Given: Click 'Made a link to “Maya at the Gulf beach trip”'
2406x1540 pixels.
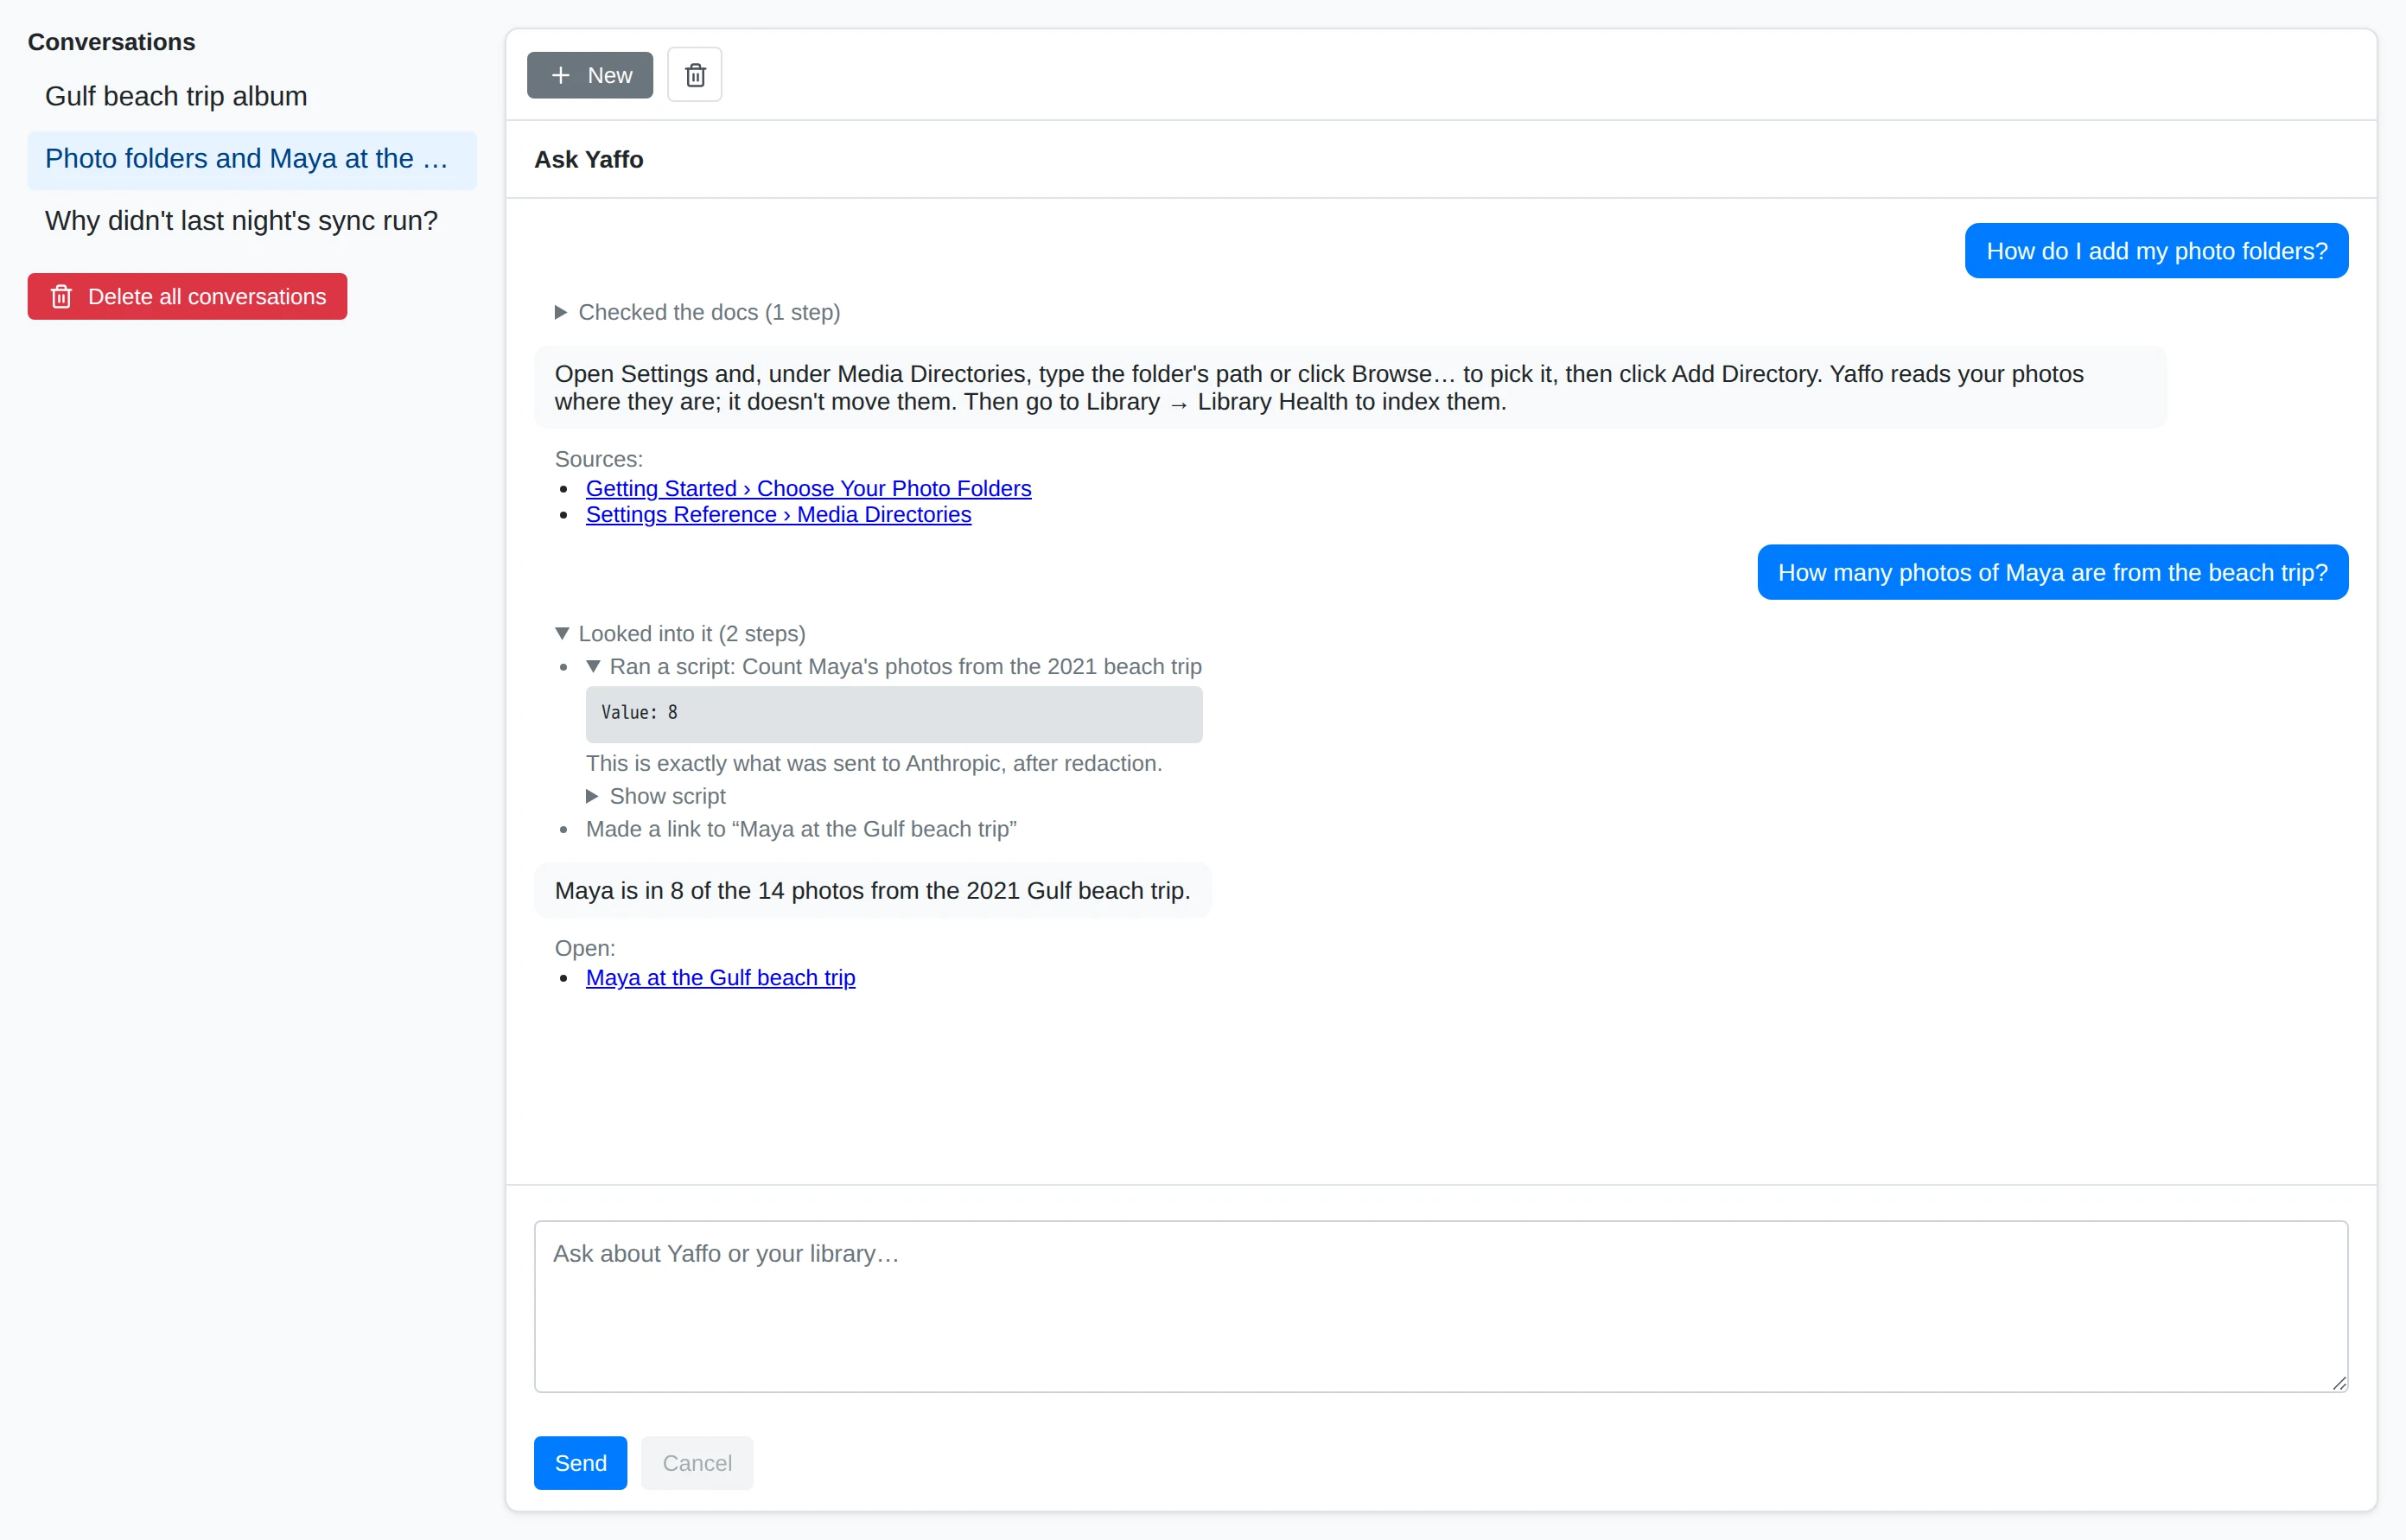Looking at the screenshot, I should click(x=801, y=829).
